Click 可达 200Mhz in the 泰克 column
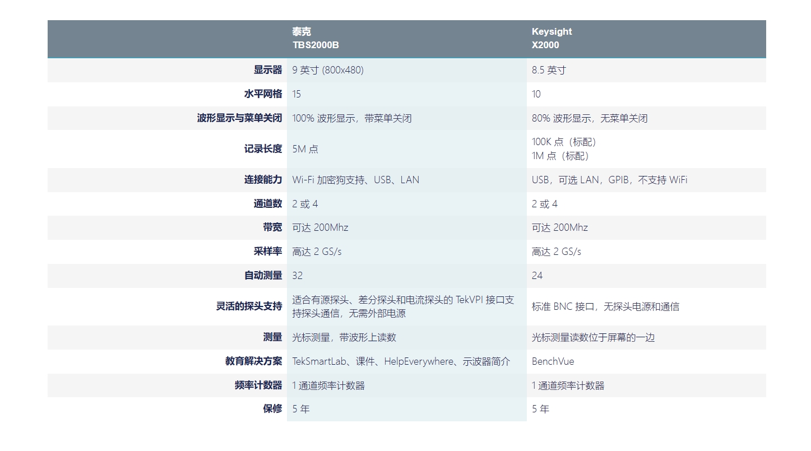This screenshot has width=811, height=451. [x=320, y=227]
